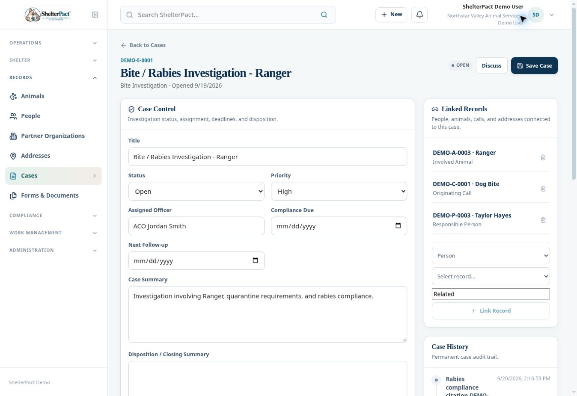
Task: Expand the Operations section
Action: 54,43
